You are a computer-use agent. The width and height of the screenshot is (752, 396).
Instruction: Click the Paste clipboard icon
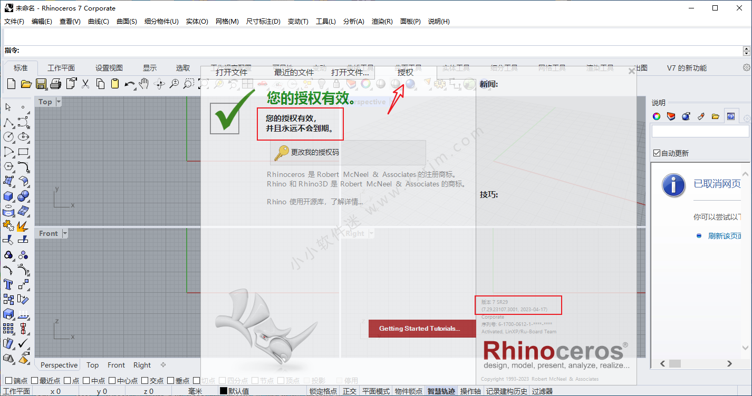pyautogui.click(x=115, y=83)
